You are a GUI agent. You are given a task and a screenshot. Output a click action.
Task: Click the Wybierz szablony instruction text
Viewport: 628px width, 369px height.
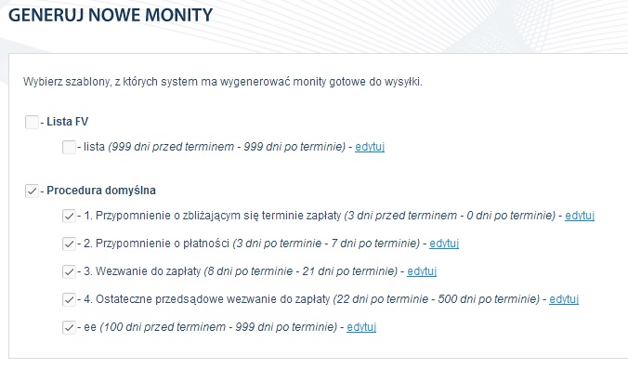tap(223, 82)
